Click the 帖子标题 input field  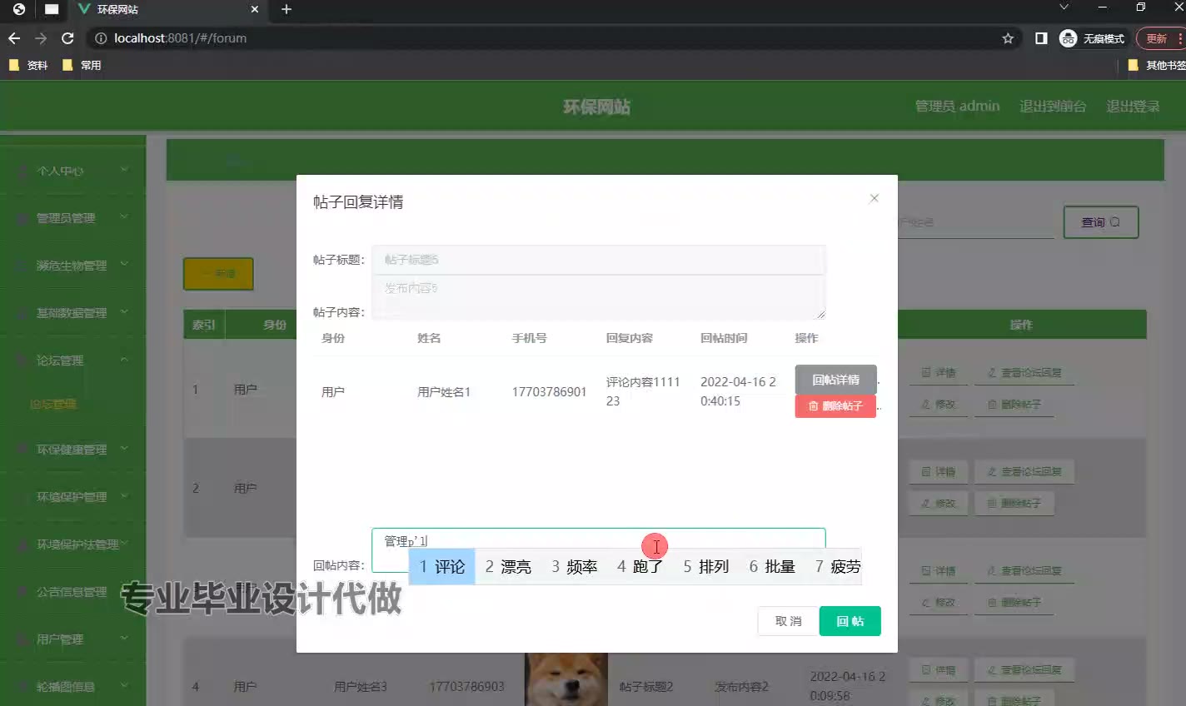(599, 260)
